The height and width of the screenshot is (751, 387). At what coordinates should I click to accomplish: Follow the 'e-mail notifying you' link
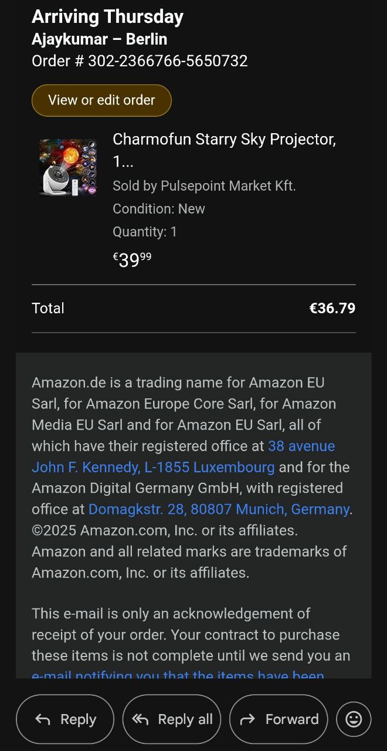point(178,675)
